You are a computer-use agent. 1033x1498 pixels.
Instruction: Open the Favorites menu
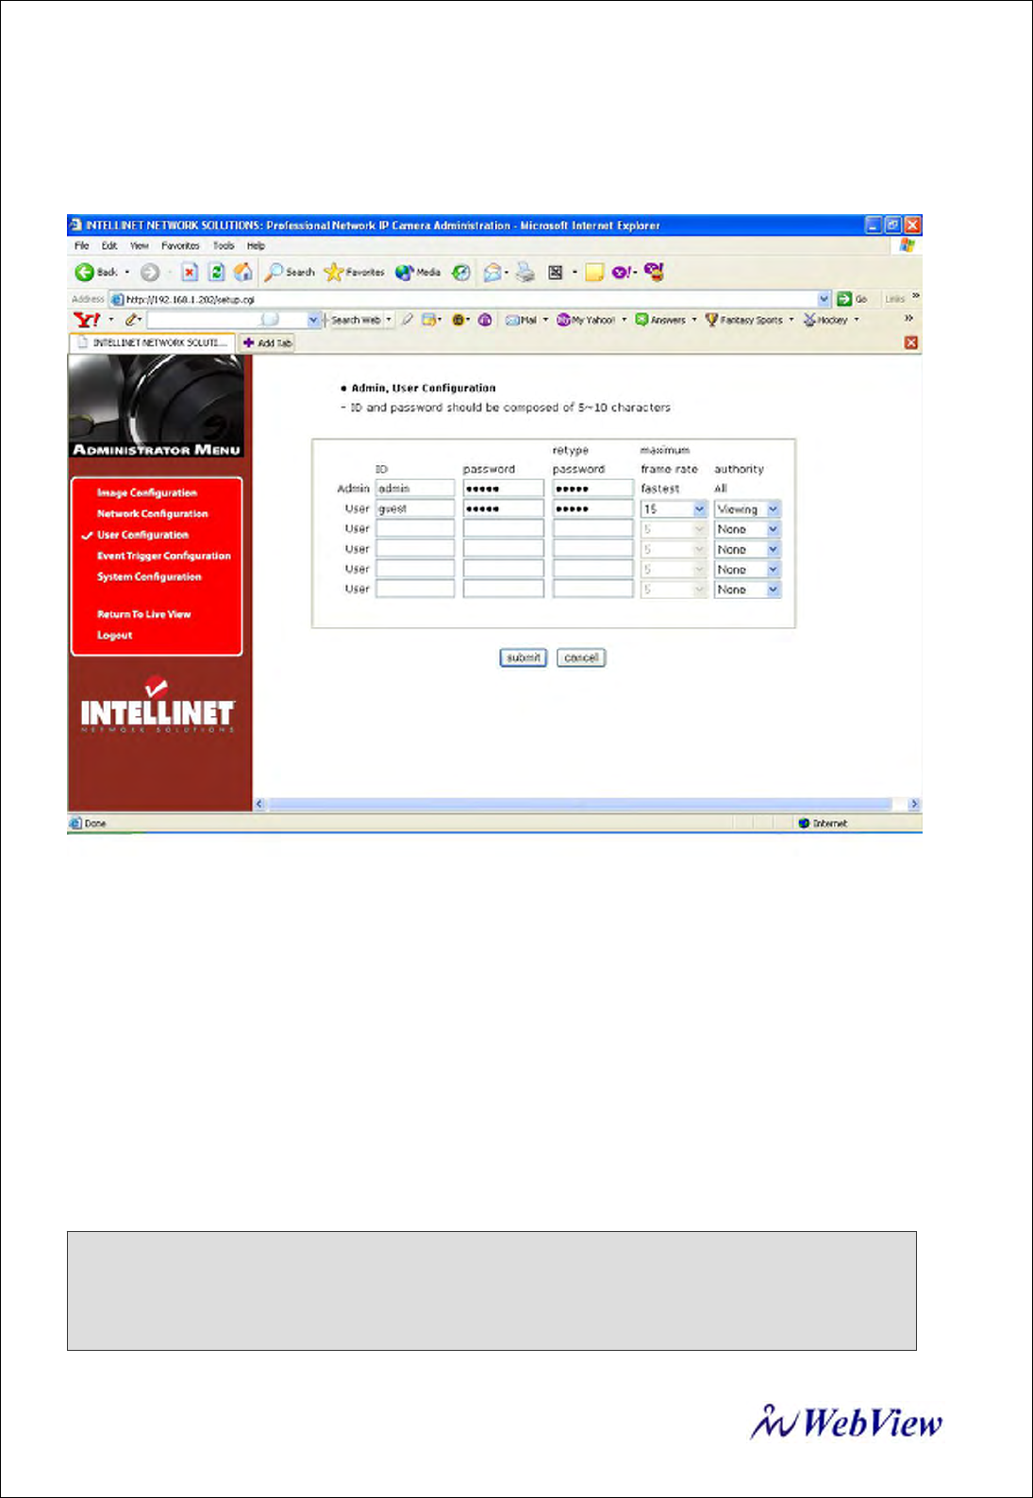[180, 245]
